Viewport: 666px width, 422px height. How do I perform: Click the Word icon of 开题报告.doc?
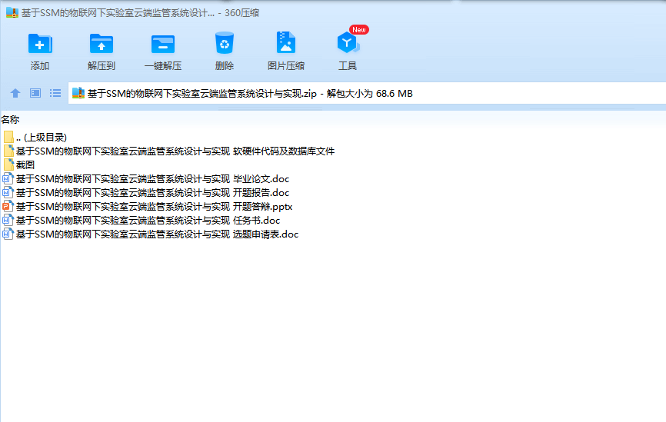click(x=8, y=193)
